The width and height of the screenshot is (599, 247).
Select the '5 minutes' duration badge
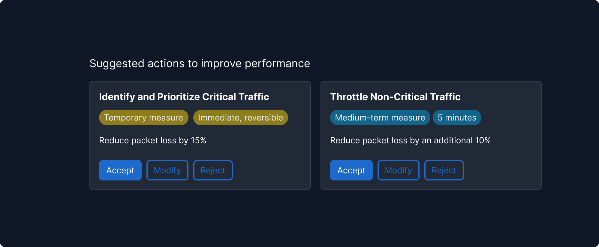point(457,117)
